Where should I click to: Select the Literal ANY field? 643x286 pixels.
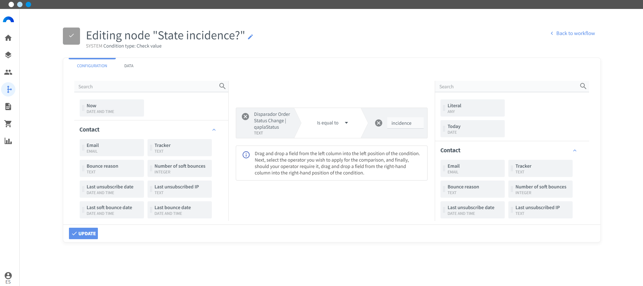(473, 108)
